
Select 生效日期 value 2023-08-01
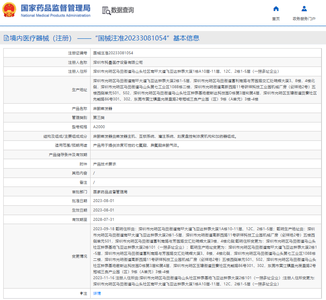(x=104, y=210)
